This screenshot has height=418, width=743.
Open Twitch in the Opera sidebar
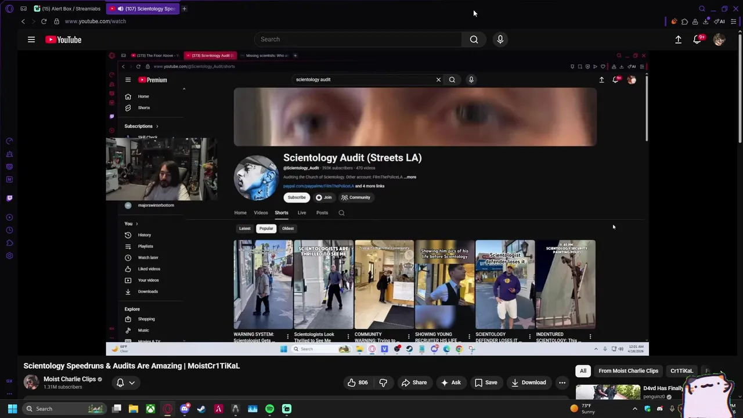click(9, 198)
